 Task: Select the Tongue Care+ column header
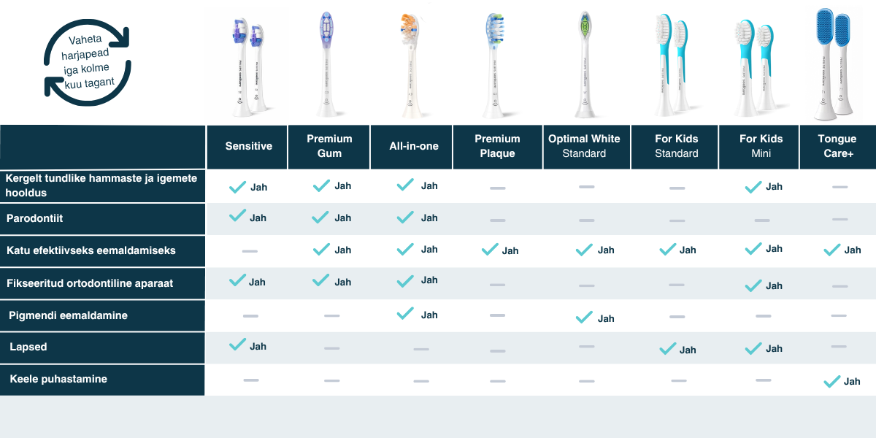837,146
